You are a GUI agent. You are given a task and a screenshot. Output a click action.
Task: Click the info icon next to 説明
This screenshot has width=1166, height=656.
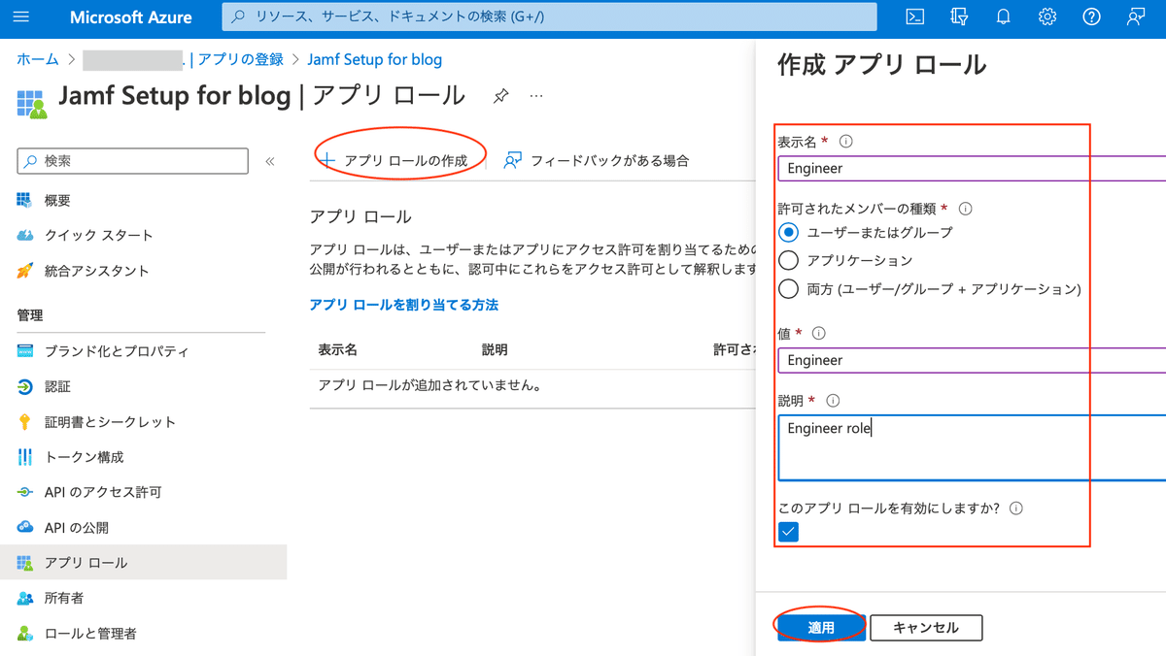(x=833, y=401)
